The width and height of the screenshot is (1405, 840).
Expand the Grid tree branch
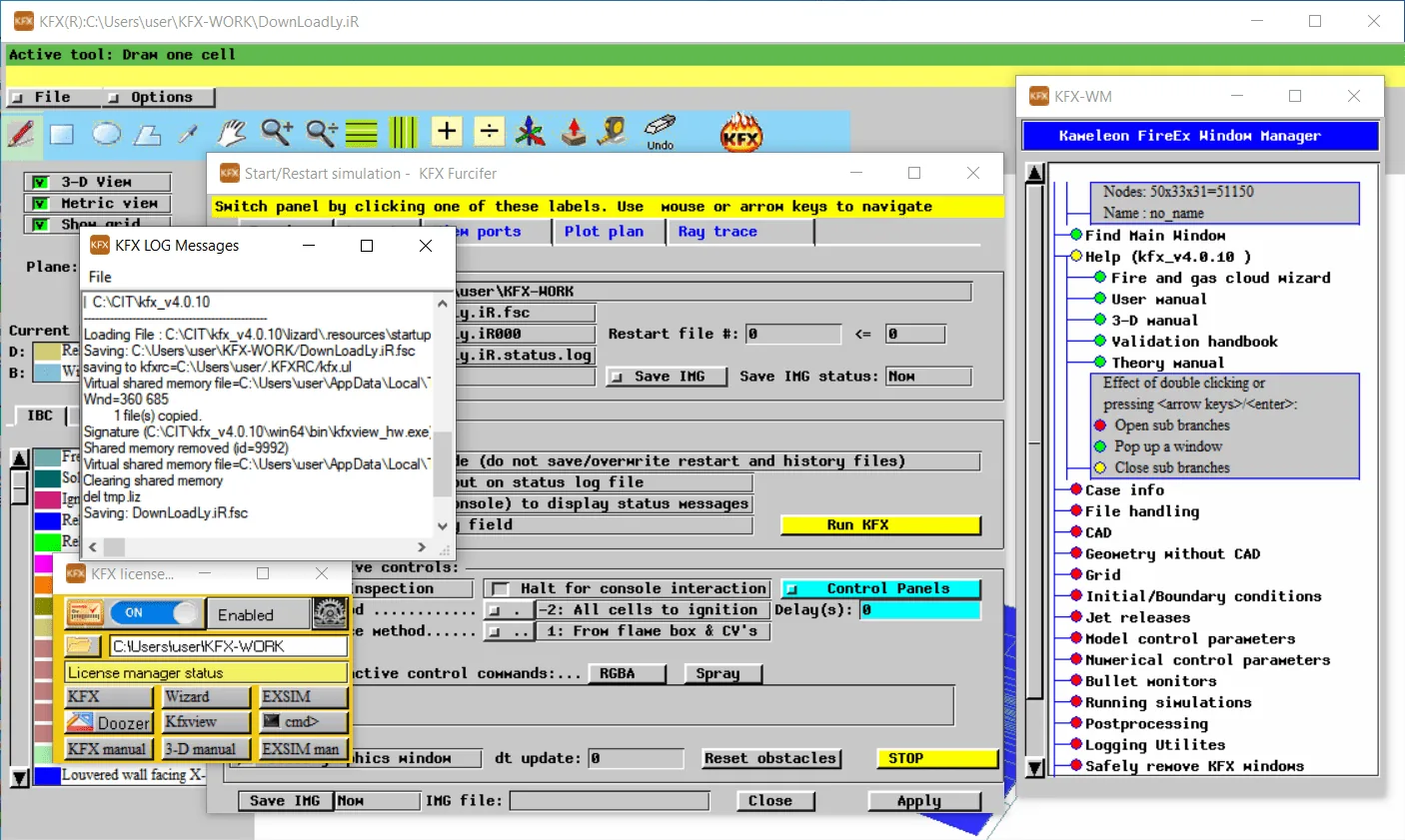pyautogui.click(x=1076, y=574)
